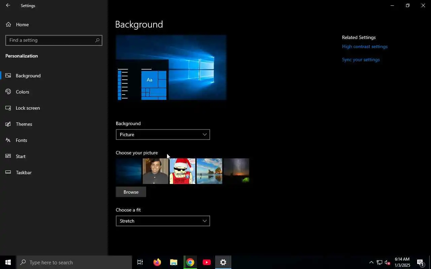Open the clock showing 6:14 AM

[402, 262]
